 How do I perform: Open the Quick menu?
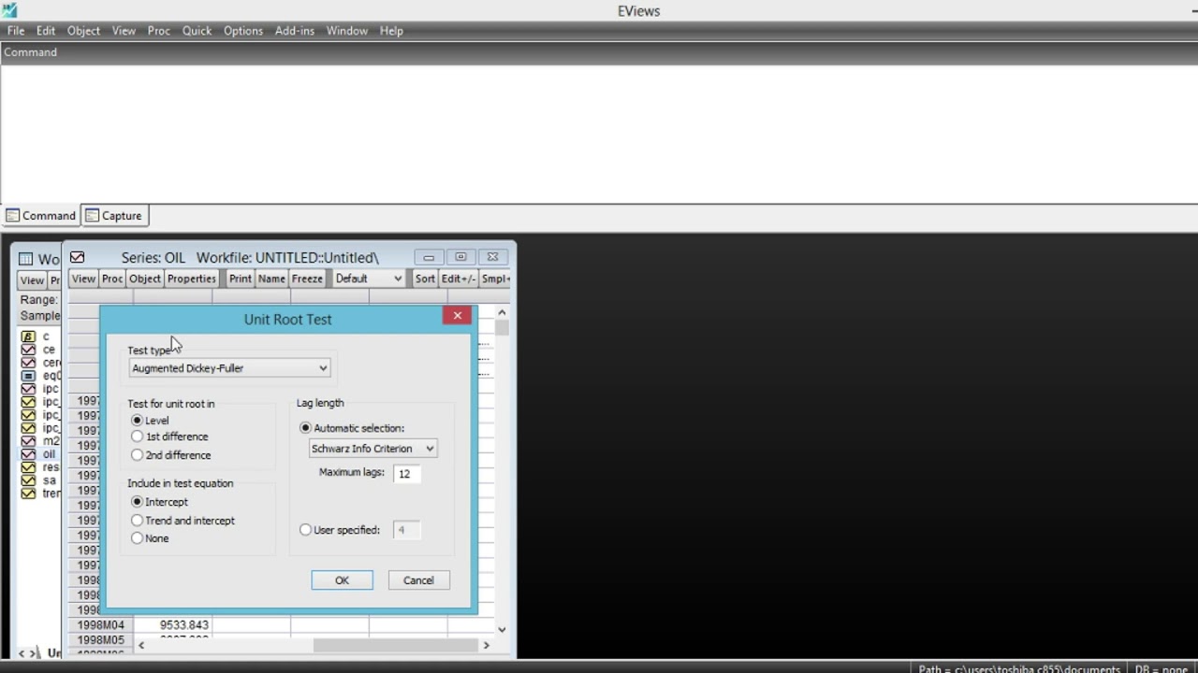pyautogui.click(x=197, y=31)
